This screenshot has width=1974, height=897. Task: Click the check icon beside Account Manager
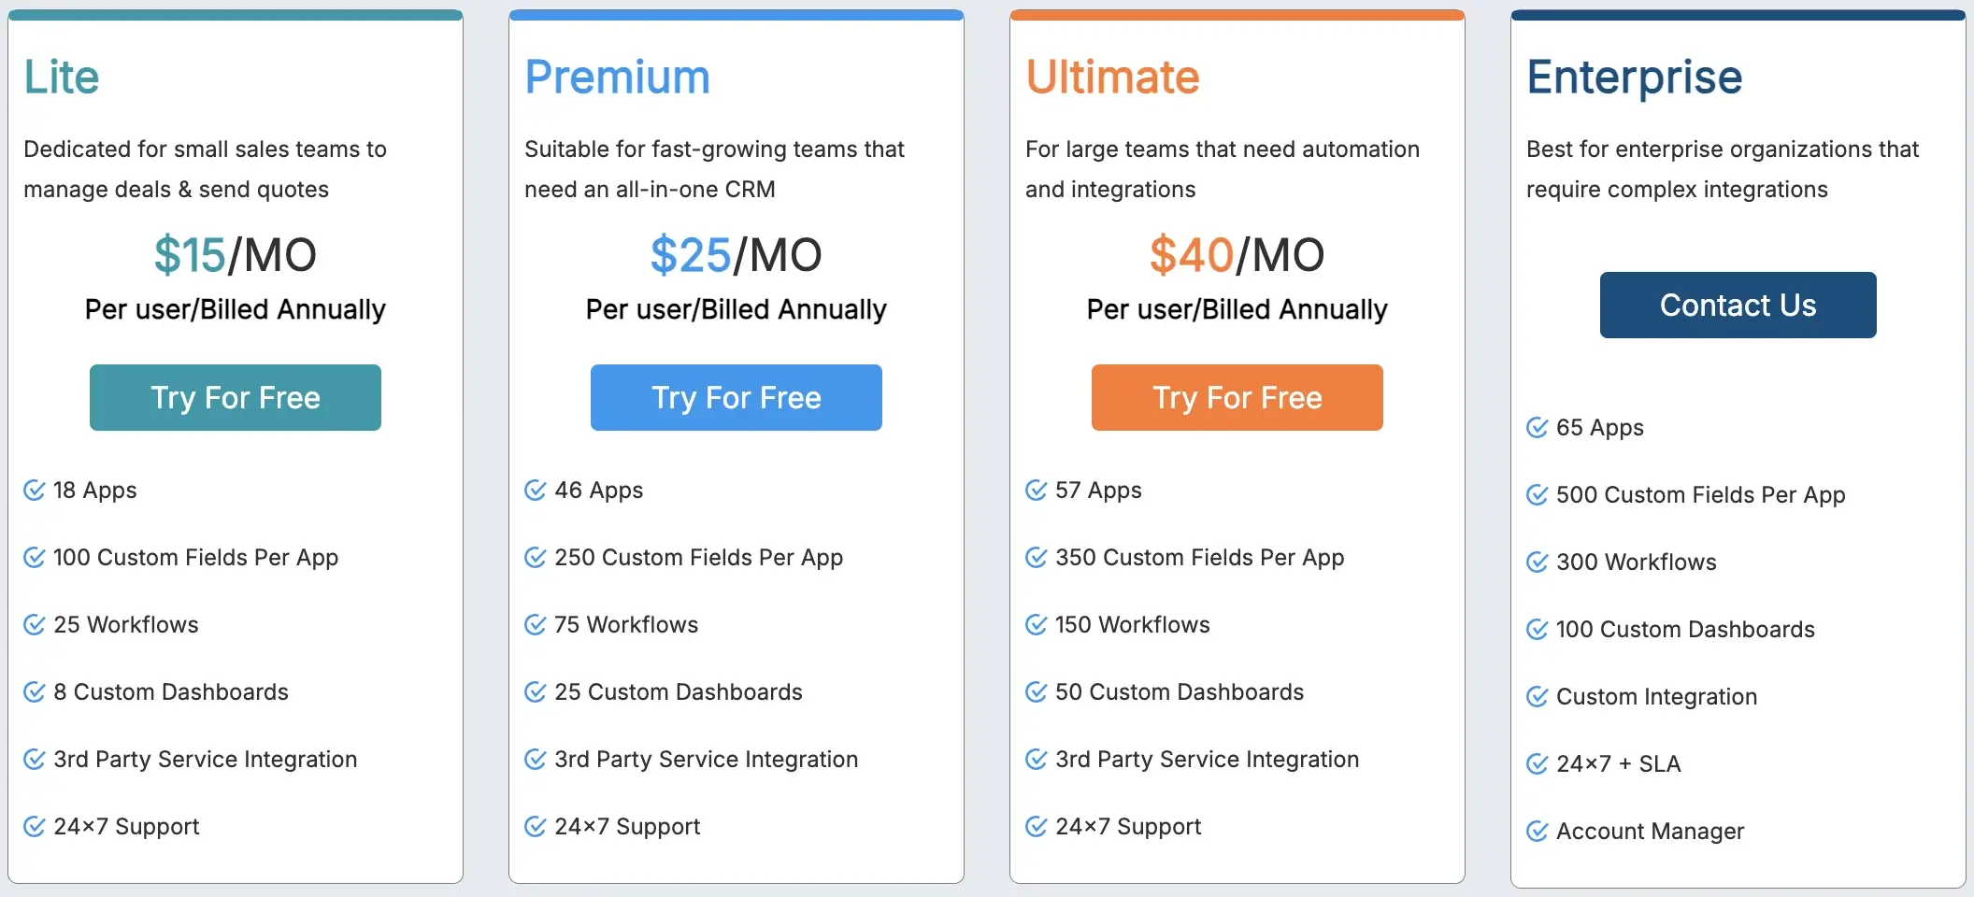point(1538,831)
